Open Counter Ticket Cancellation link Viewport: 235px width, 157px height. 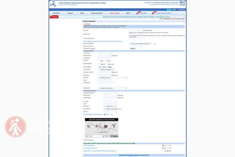[x=163, y=13]
